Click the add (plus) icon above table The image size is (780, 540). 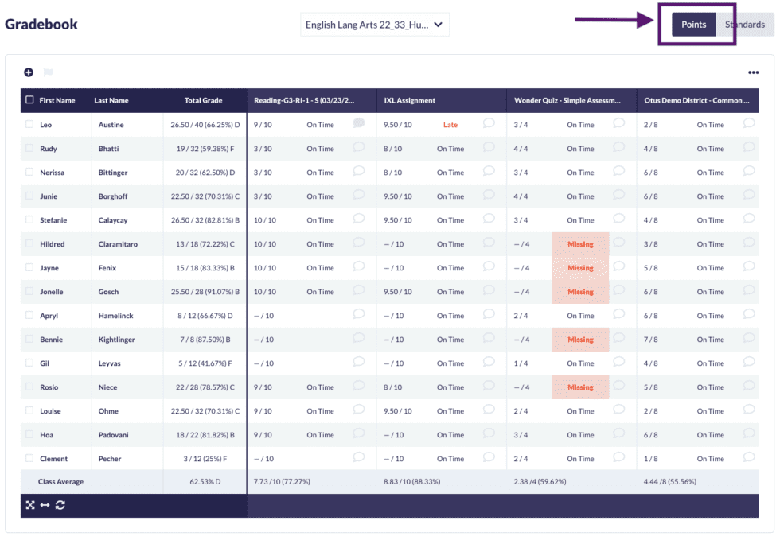click(x=29, y=72)
